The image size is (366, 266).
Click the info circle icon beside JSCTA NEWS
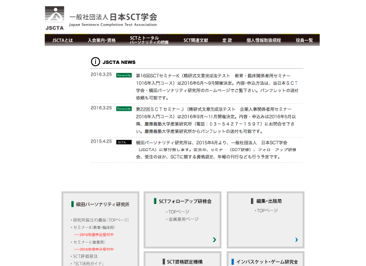[95, 62]
